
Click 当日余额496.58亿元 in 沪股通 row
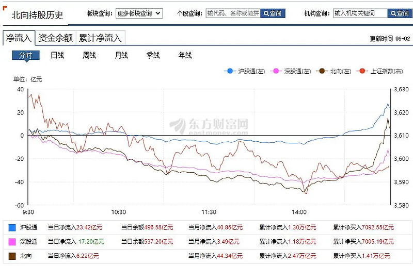click(x=147, y=227)
